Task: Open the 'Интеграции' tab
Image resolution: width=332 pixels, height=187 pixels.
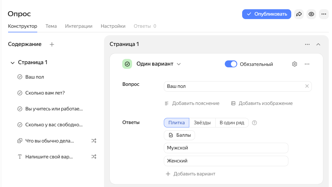Action: click(x=78, y=26)
